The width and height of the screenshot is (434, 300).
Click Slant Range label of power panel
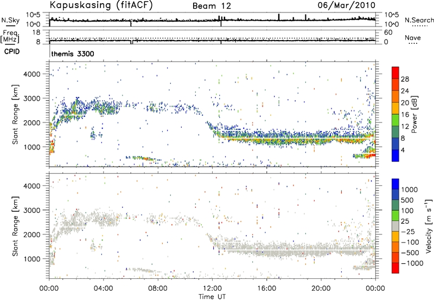[15, 114]
